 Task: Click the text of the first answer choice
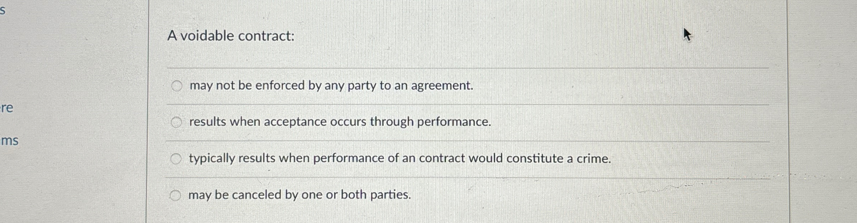click(x=331, y=86)
